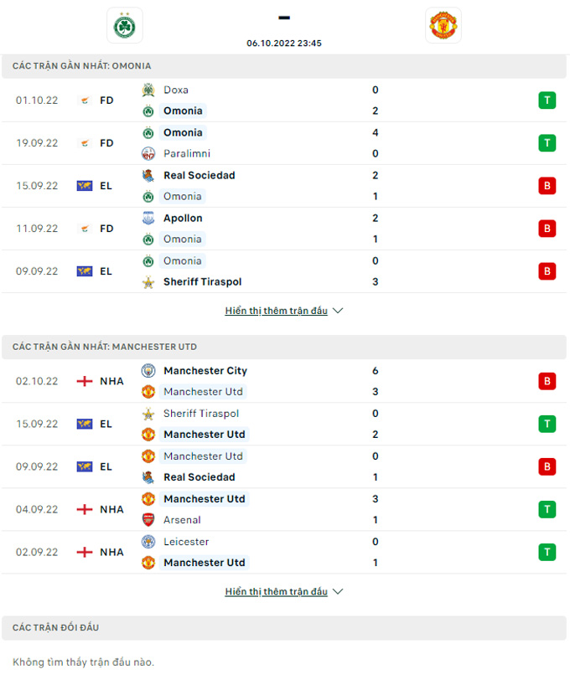The width and height of the screenshot is (570, 690).
Task: Select the 'Các trận gần nhất: Omonia' header
Action: 82,66
